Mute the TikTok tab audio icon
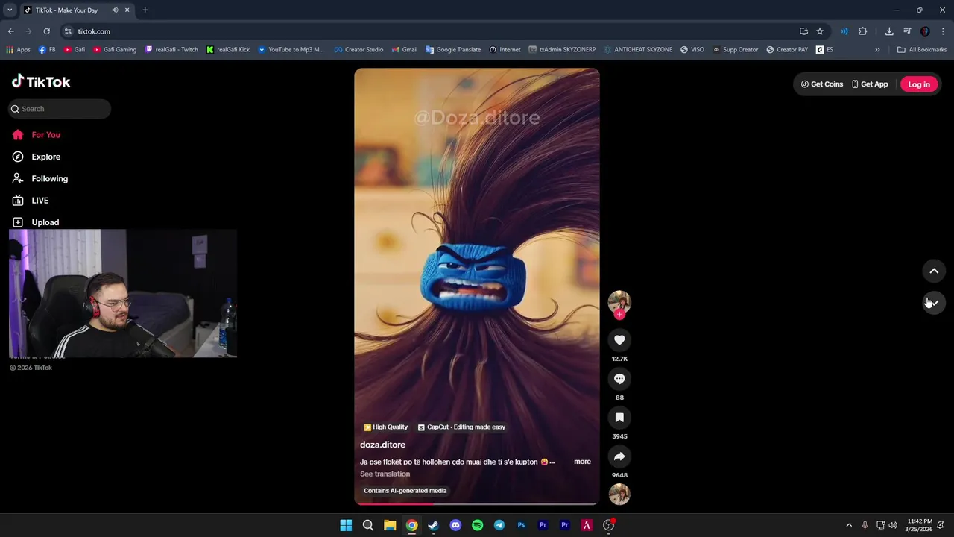The image size is (954, 537). 115,10
